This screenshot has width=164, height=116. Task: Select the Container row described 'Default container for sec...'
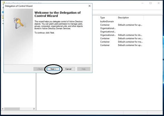point(121,38)
